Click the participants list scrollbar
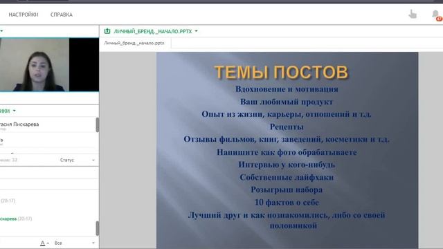Screen dimensions: 443x249 [98, 124]
